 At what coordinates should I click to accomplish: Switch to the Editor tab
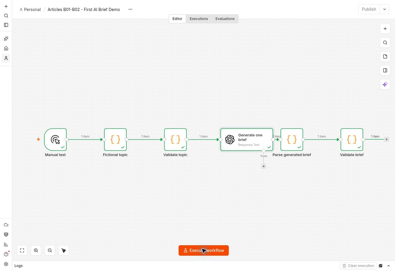pos(177,19)
